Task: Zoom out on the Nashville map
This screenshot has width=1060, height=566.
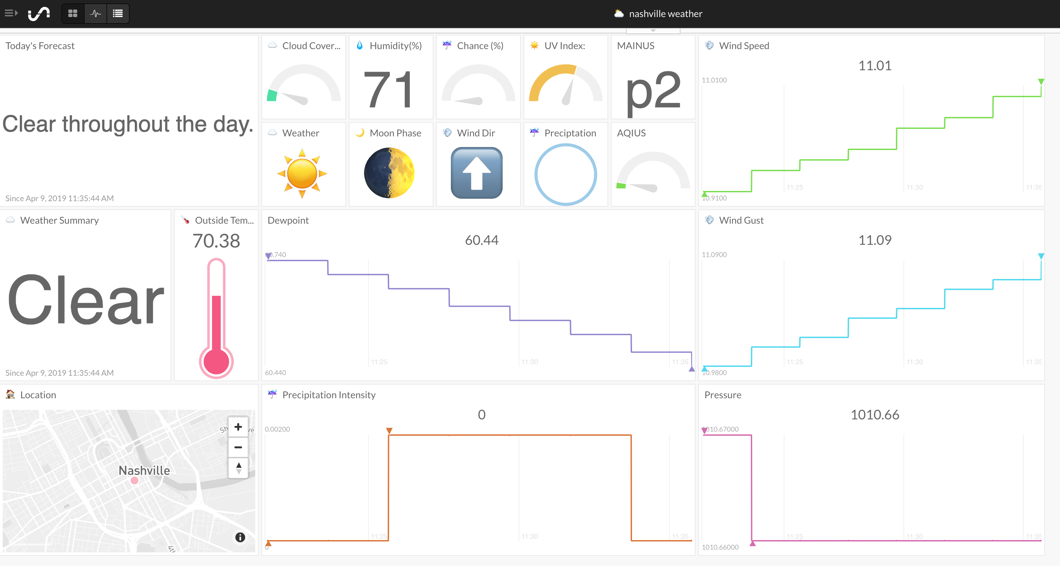Action: (x=238, y=448)
